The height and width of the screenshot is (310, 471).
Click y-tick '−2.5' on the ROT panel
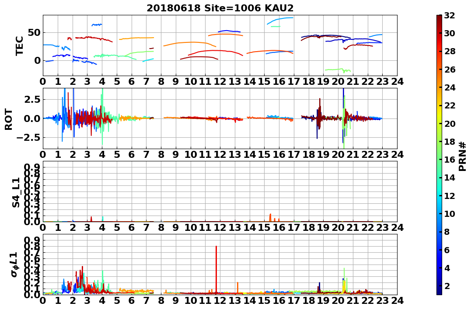tap(29, 138)
